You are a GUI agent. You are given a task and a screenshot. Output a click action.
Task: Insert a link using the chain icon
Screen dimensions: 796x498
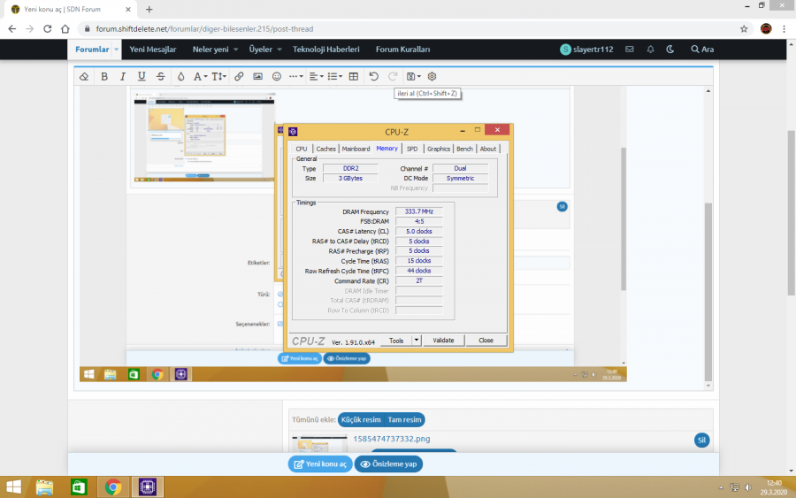tap(239, 77)
